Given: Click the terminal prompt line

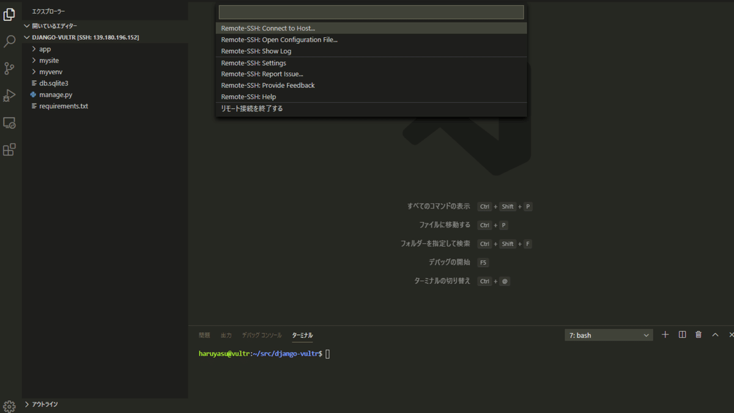Looking at the screenshot, I should (x=264, y=354).
